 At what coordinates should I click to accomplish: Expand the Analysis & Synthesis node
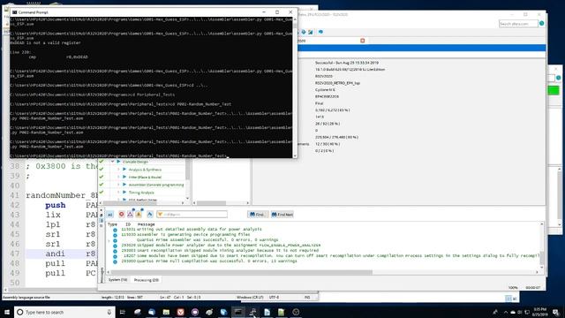click(118, 170)
